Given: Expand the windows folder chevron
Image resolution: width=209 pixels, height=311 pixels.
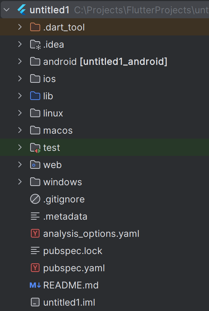Looking at the screenshot, I should point(20,182).
